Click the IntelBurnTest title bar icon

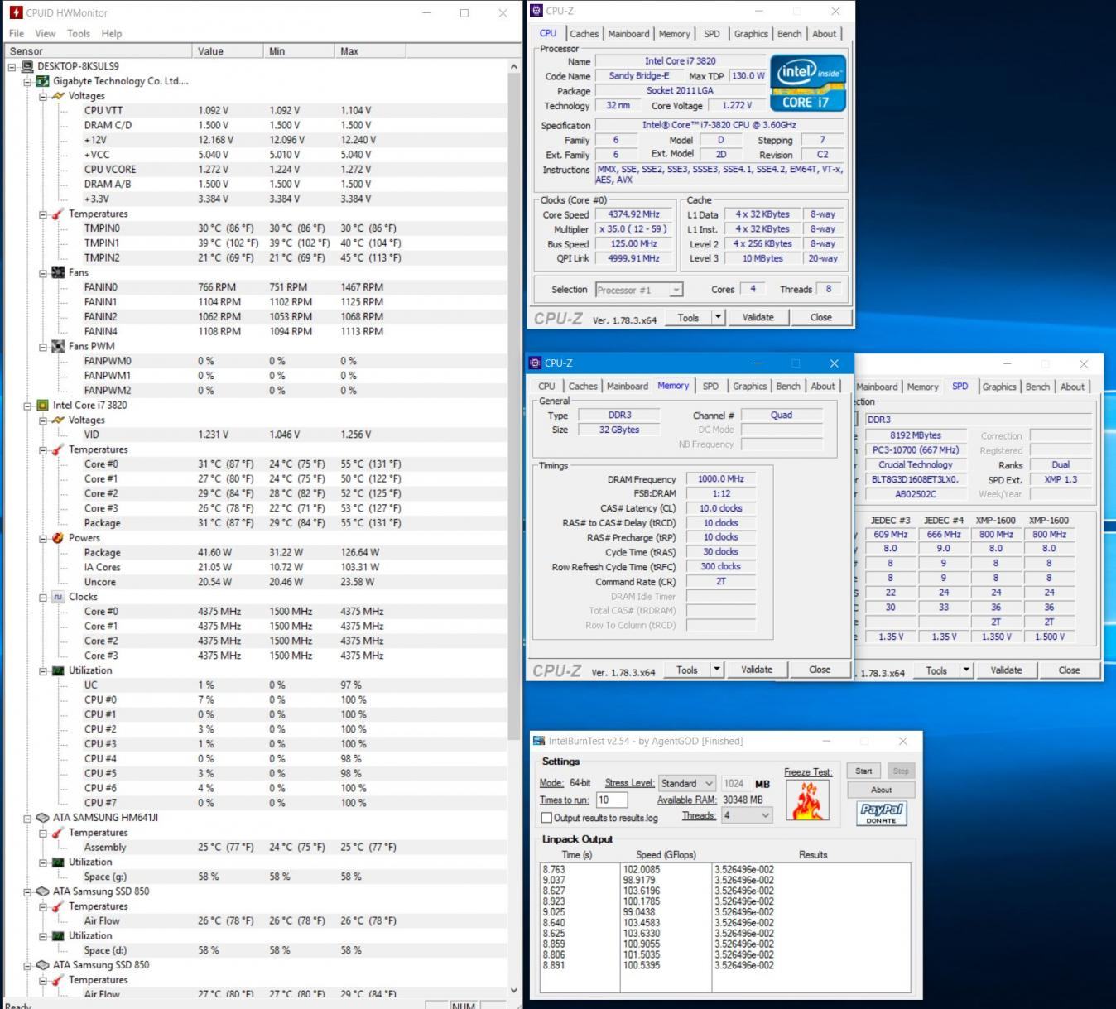[x=539, y=741]
